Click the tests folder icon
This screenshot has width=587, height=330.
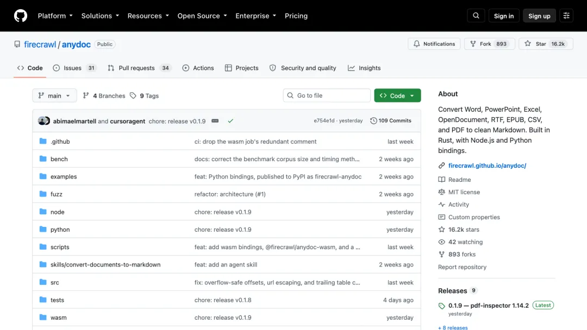43,300
